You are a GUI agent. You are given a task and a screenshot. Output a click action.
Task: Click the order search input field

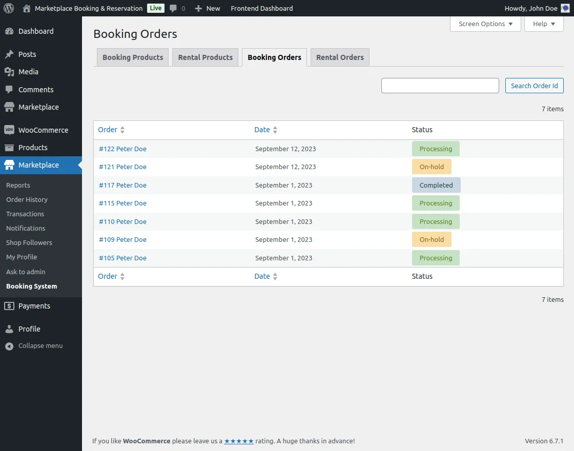click(x=440, y=85)
